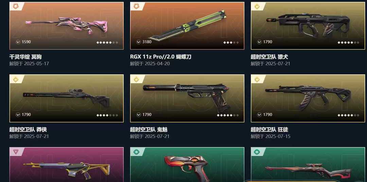The width and height of the screenshot is (367, 182).
Task: Click the gold tier badge on the 獠犬 card
Action: [257, 6]
